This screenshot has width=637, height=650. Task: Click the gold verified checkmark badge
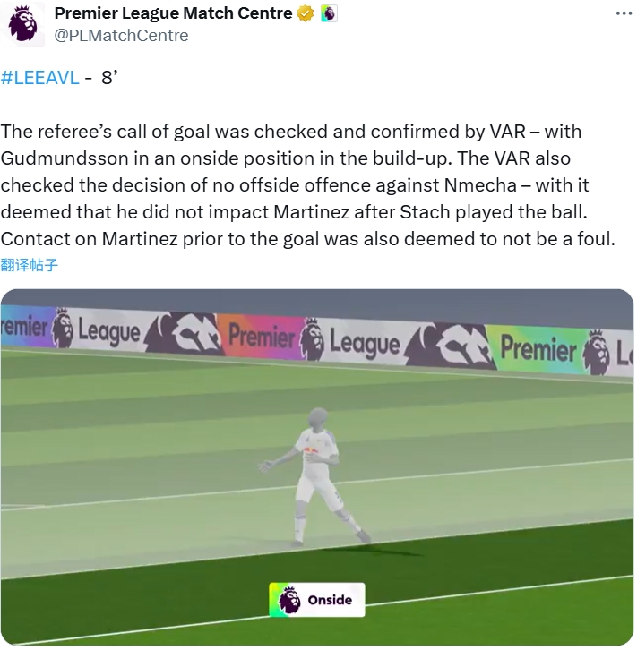[306, 13]
